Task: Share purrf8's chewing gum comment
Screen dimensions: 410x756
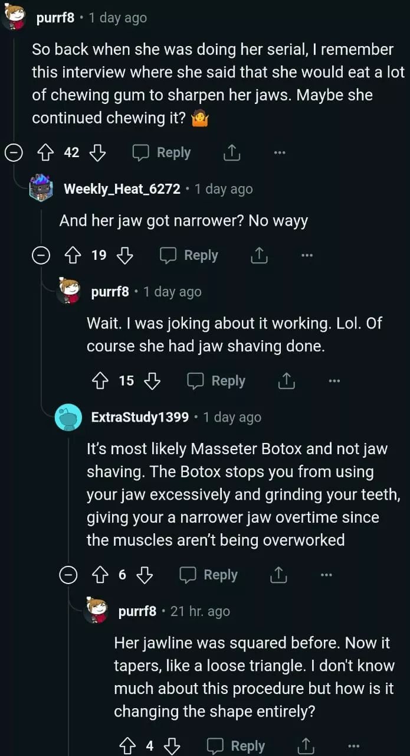Action: [x=232, y=153]
